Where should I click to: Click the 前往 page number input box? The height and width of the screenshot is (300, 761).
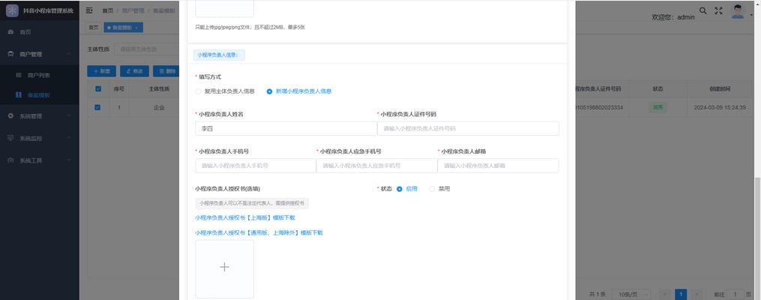(736, 295)
